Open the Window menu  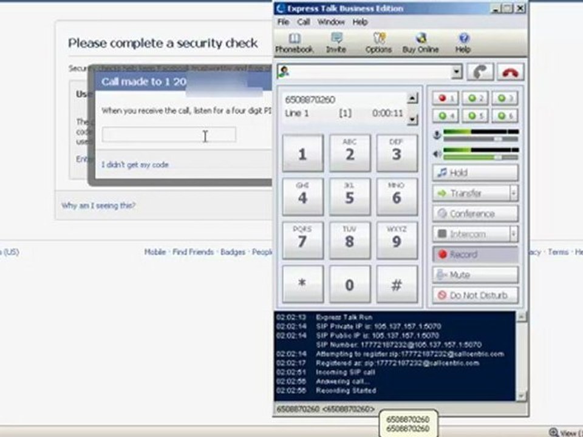(x=331, y=22)
